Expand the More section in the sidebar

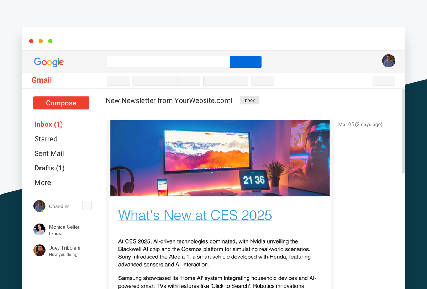[42, 182]
